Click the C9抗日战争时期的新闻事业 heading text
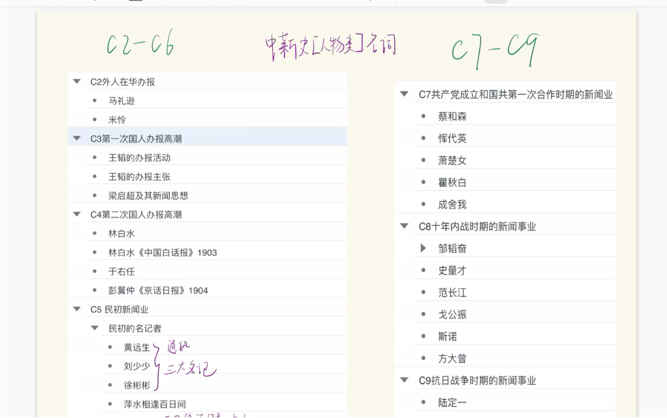667x418 pixels. 477,380
